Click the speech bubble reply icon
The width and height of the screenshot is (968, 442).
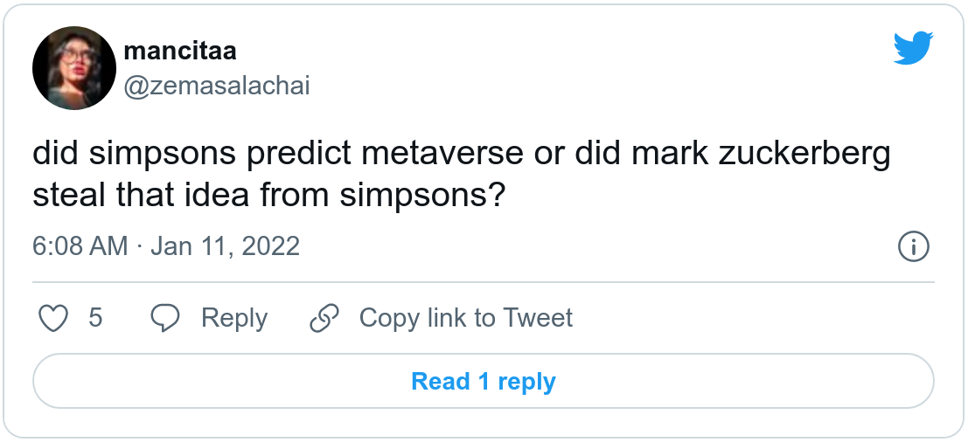coord(165,318)
